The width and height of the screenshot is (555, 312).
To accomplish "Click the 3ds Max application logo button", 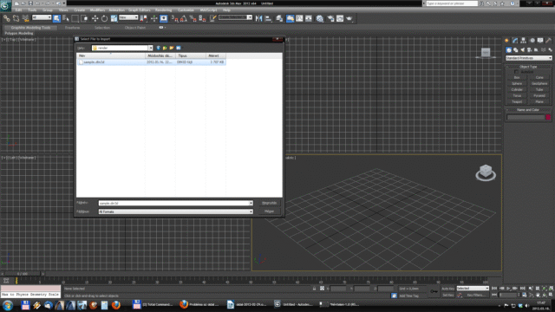I will pos(5,6).
